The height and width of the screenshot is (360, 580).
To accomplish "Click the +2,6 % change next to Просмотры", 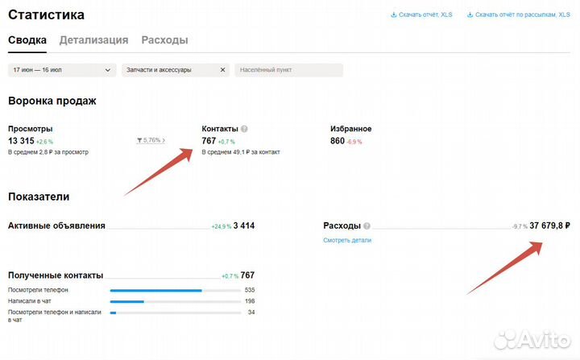I will (x=45, y=142).
